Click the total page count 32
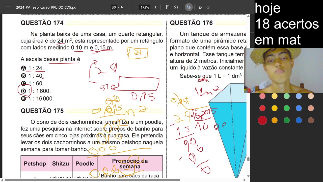This screenshot has width=323, height=182. click(x=122, y=7)
